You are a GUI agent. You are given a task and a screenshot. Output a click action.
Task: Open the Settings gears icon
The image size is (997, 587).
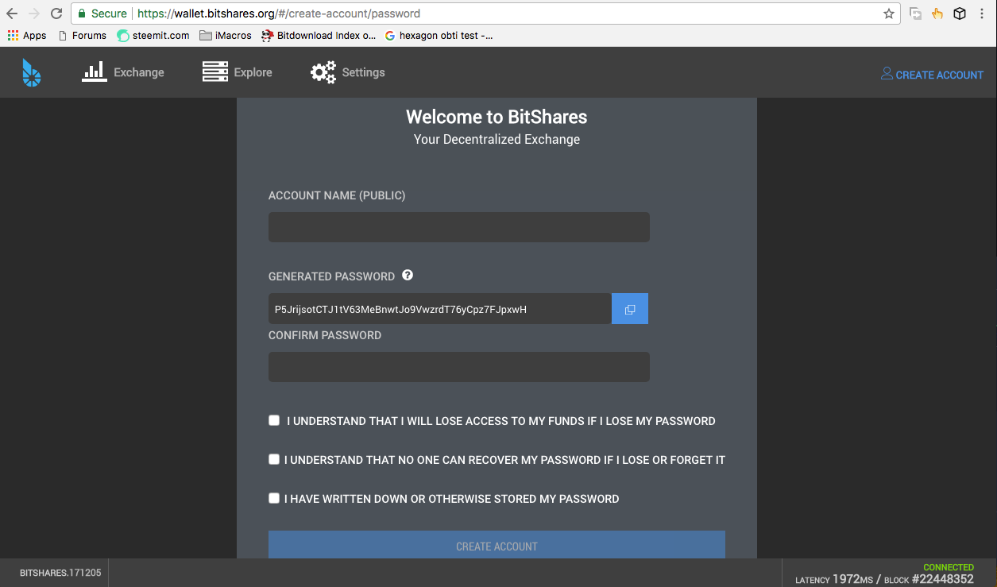click(323, 72)
